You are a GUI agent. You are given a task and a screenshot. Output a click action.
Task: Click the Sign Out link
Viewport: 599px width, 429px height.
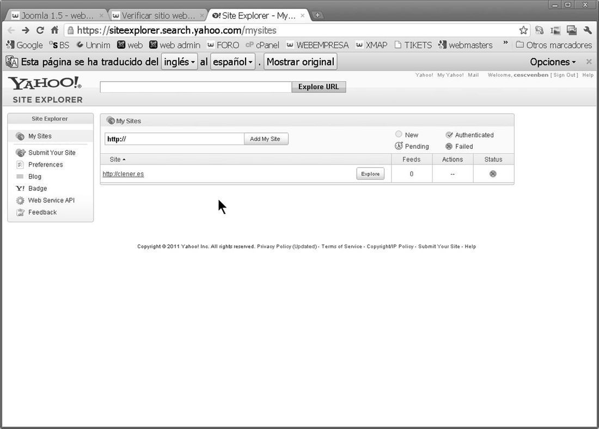pos(564,75)
